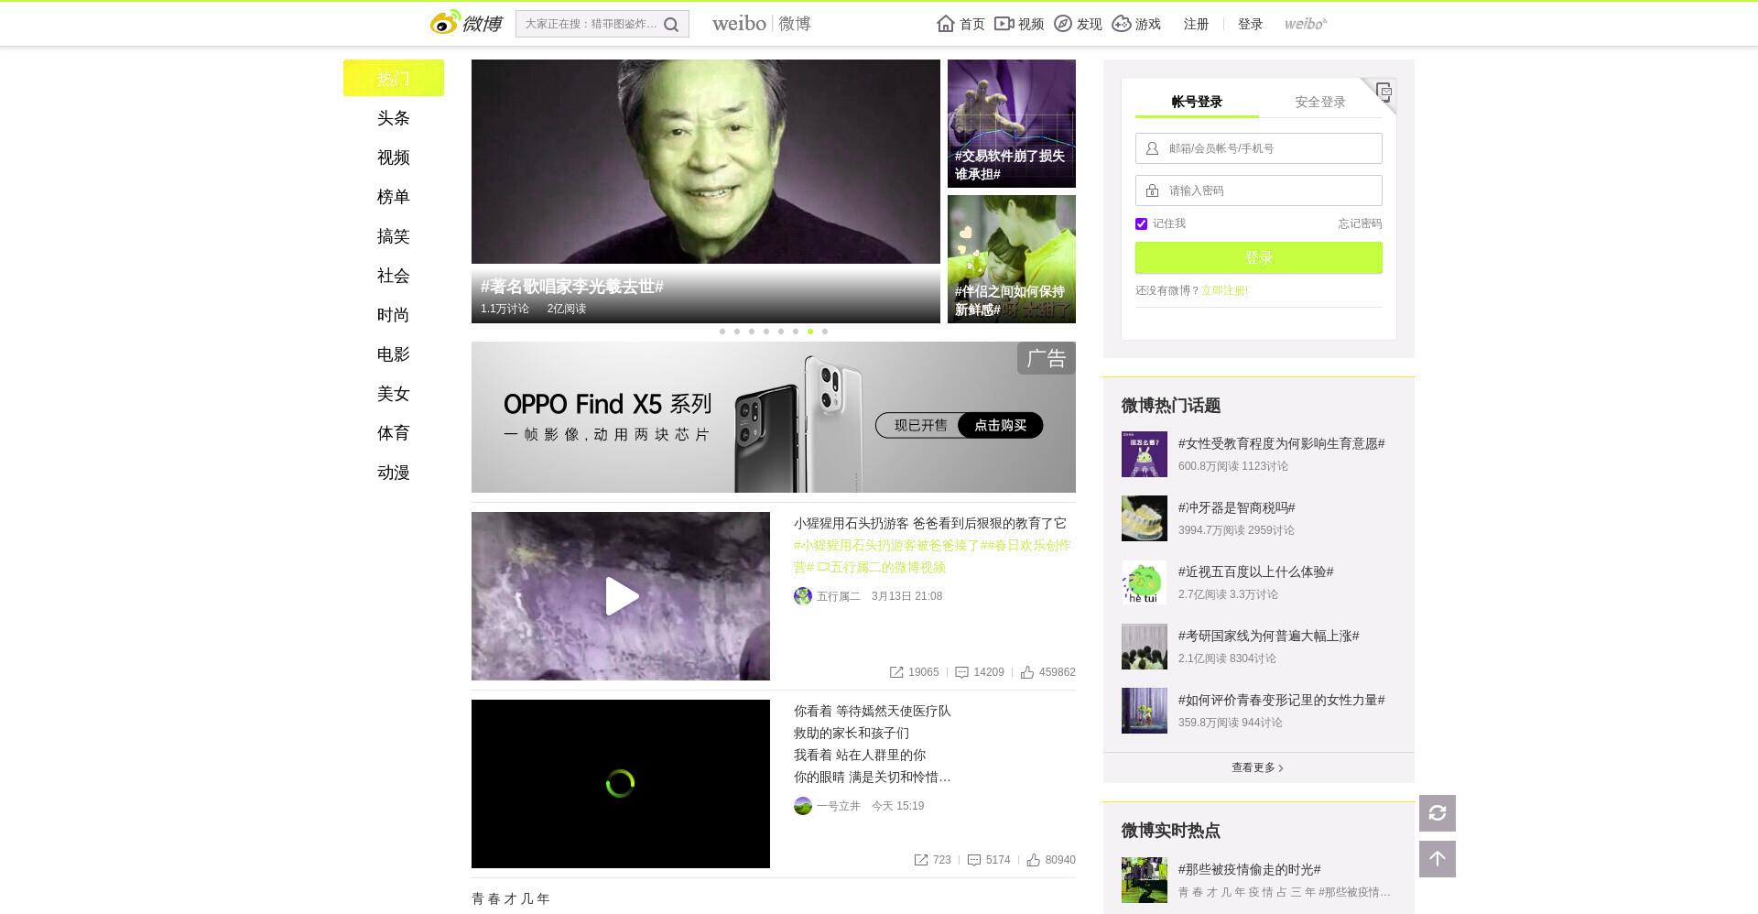Screen dimensions: 1758x914
Task: Open #伴侣之间如何保持新鲜感# thumbnail
Action: click(x=1012, y=259)
